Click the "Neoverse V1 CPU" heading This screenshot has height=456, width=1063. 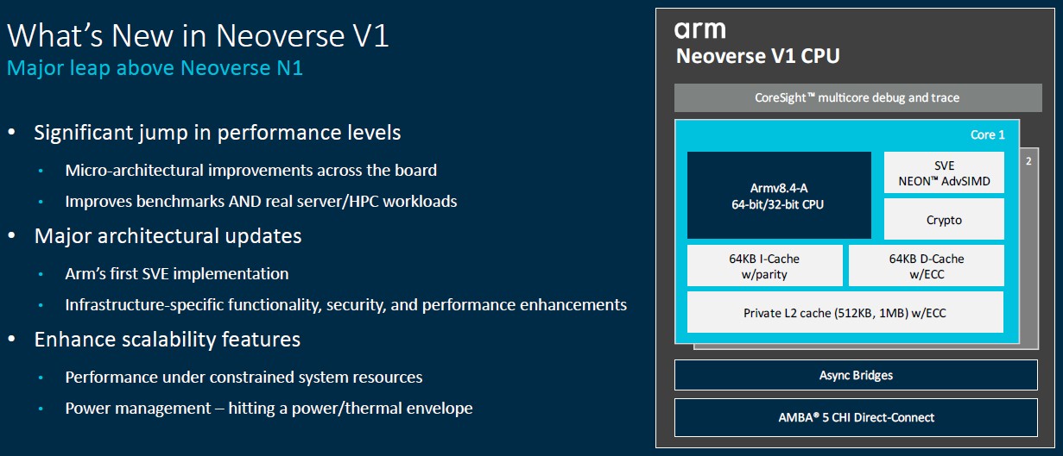pos(758,57)
